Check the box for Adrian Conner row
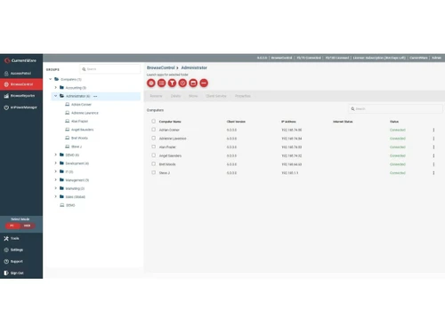Screen dimensions: 445x333 153,130
